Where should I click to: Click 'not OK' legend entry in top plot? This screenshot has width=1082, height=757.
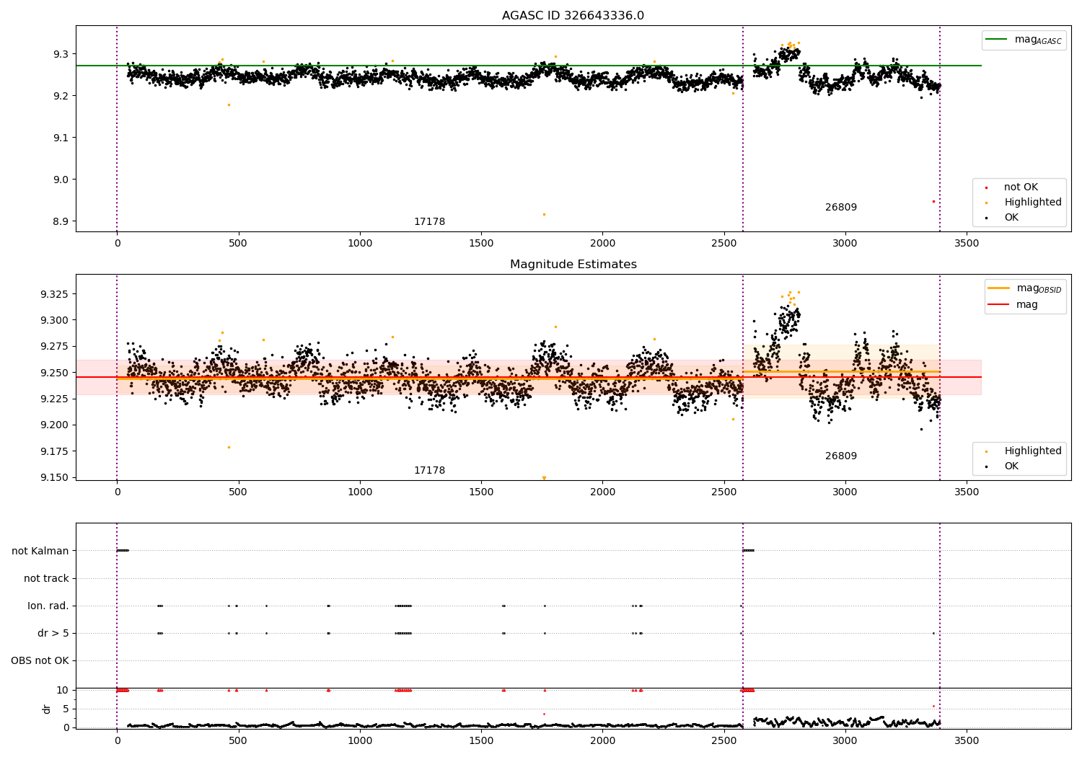(x=1021, y=187)
